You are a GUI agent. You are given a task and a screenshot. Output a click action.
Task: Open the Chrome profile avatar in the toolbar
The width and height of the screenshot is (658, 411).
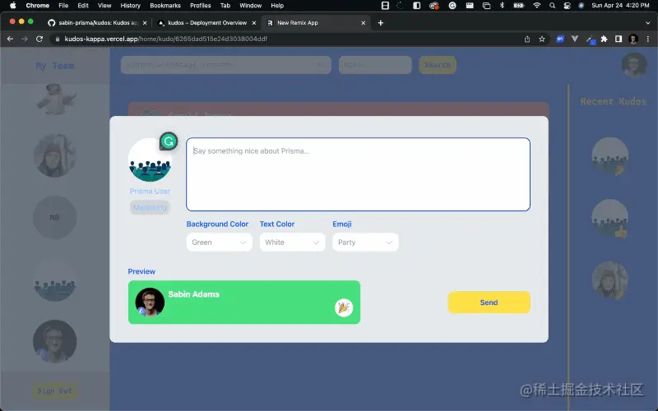pyautogui.click(x=633, y=39)
